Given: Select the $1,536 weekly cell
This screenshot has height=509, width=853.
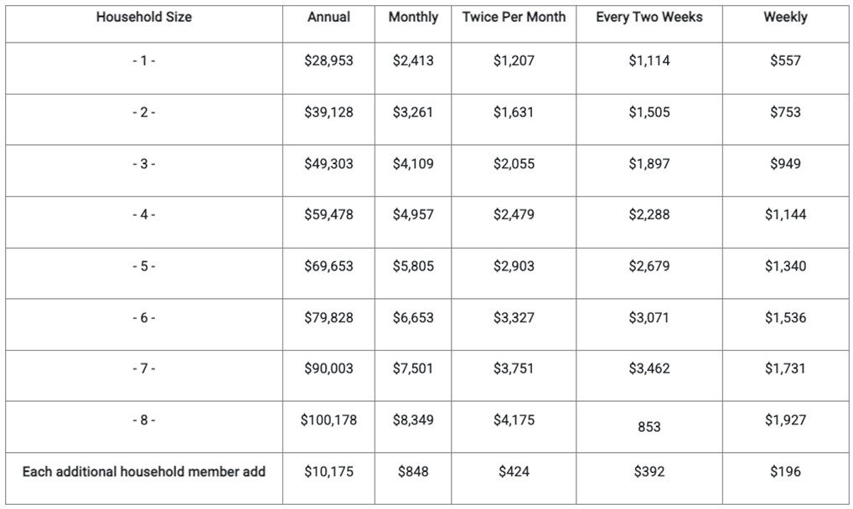Looking at the screenshot, I should point(785,318).
